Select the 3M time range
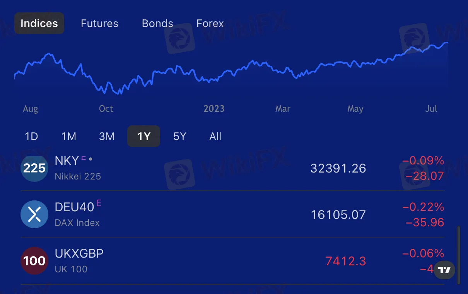The width and height of the screenshot is (468, 294). (107, 136)
